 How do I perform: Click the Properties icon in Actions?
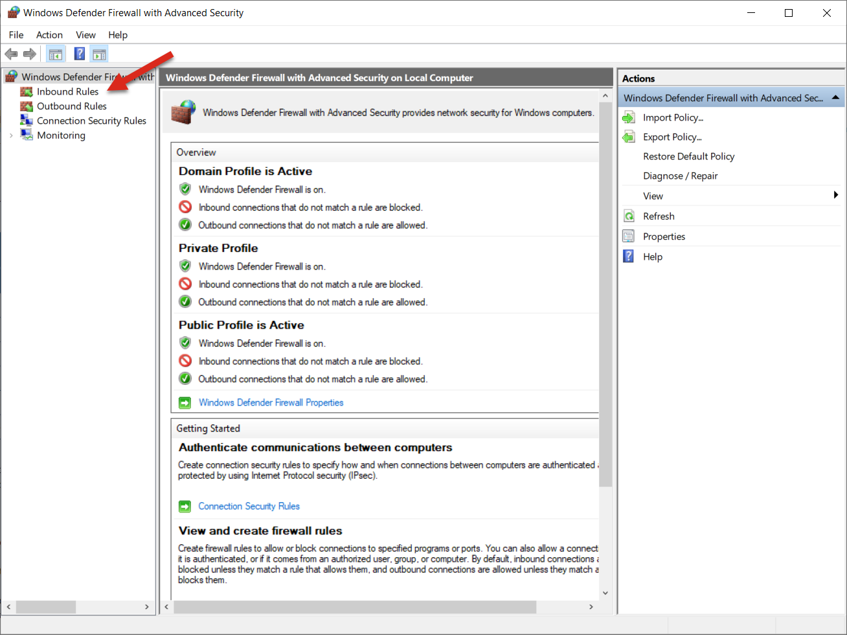pyautogui.click(x=629, y=237)
